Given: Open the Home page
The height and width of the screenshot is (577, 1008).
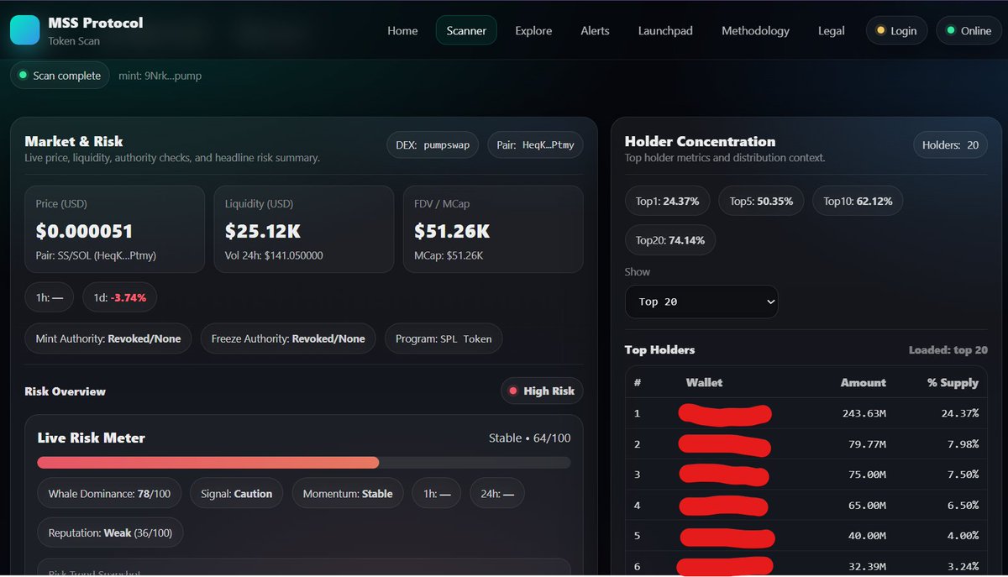Looking at the screenshot, I should click(x=402, y=30).
